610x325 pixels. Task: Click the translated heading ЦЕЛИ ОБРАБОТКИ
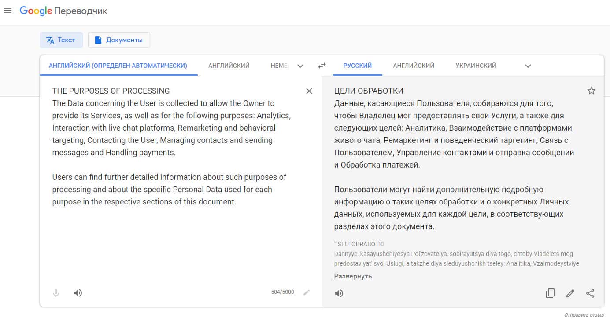tap(369, 91)
